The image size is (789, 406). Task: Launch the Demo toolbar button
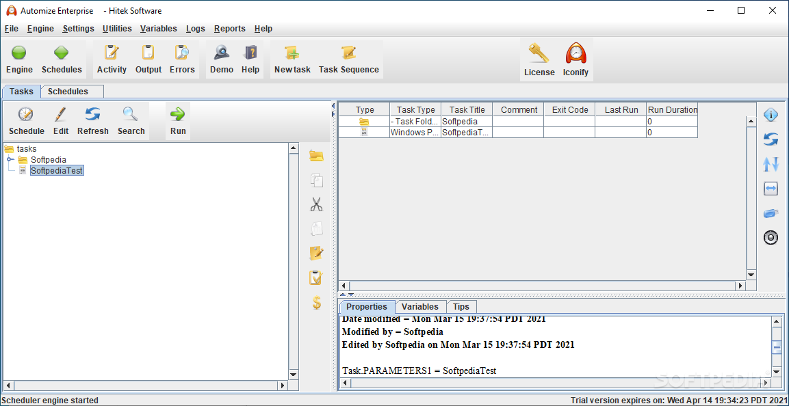pos(222,59)
